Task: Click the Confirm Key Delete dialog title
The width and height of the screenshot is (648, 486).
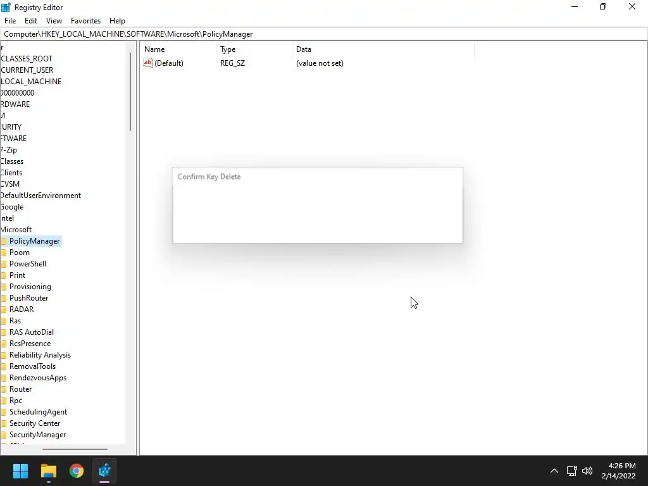Action: [209, 177]
